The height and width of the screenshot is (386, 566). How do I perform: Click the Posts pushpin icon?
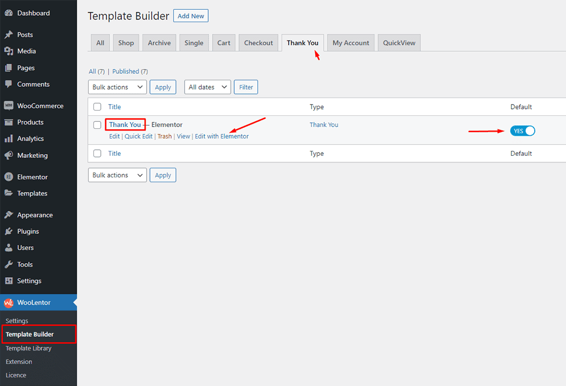[x=9, y=35]
